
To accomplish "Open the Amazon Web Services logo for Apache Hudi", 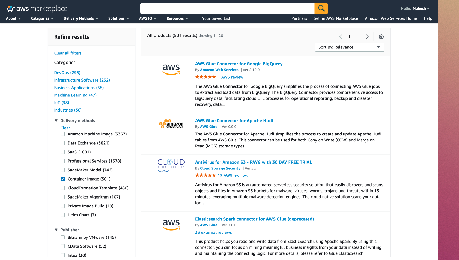I will 171,124.
